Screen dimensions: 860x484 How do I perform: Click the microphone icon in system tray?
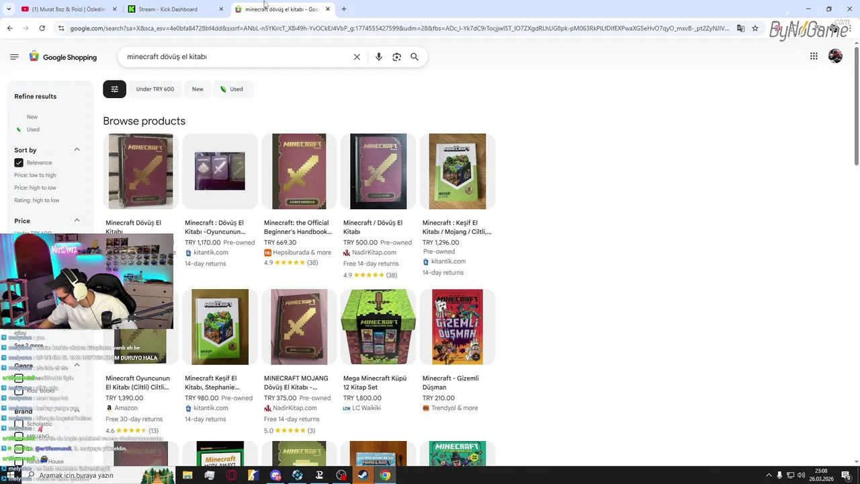click(779, 475)
